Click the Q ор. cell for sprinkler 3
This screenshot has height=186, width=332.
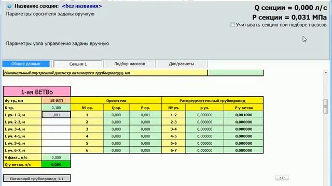pos(116,129)
